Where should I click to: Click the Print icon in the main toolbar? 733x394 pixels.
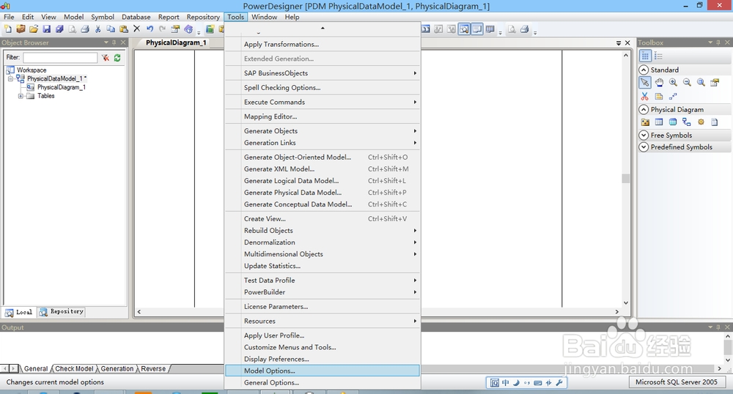click(84, 29)
